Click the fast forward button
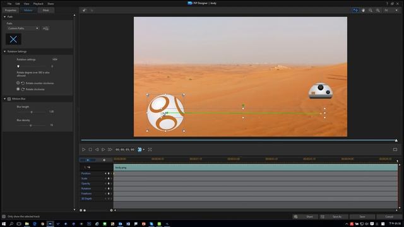Screen dimensions: 404x227 click(x=110, y=149)
